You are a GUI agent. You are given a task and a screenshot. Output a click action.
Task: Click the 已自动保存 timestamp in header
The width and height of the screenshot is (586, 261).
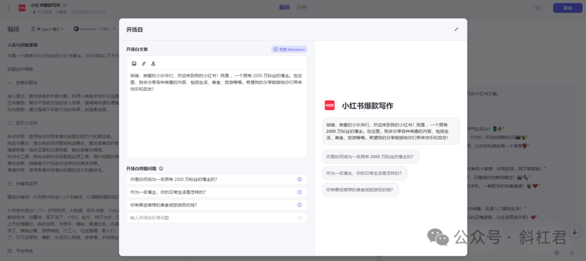(88, 12)
